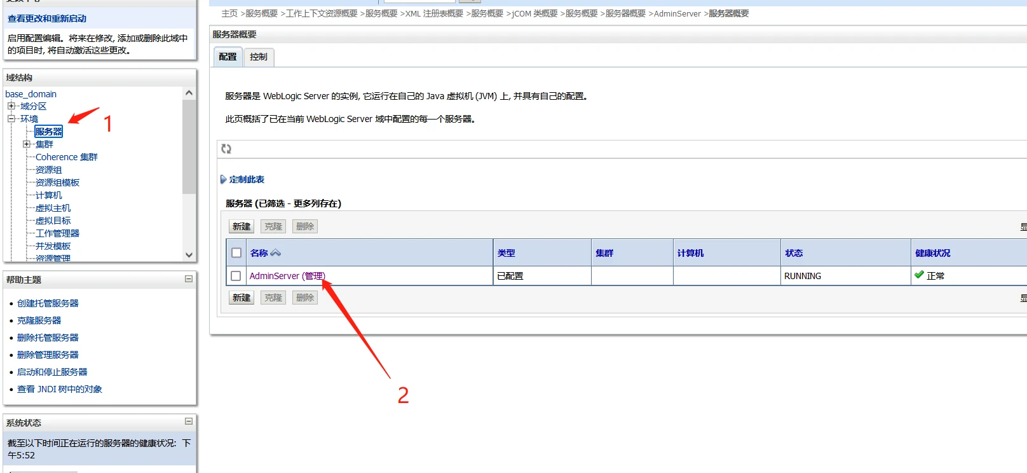
Task: Click scroll-up arrow of domain tree scrollbar
Action: 189,93
